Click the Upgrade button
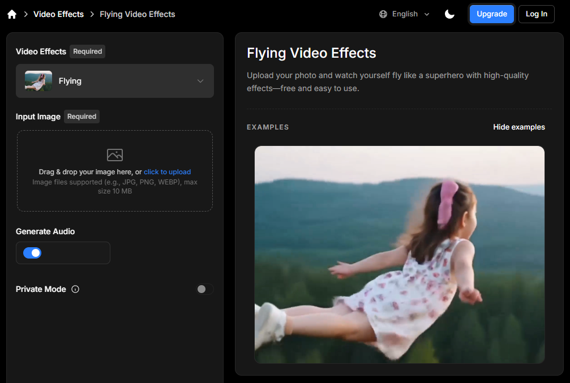 click(x=491, y=14)
